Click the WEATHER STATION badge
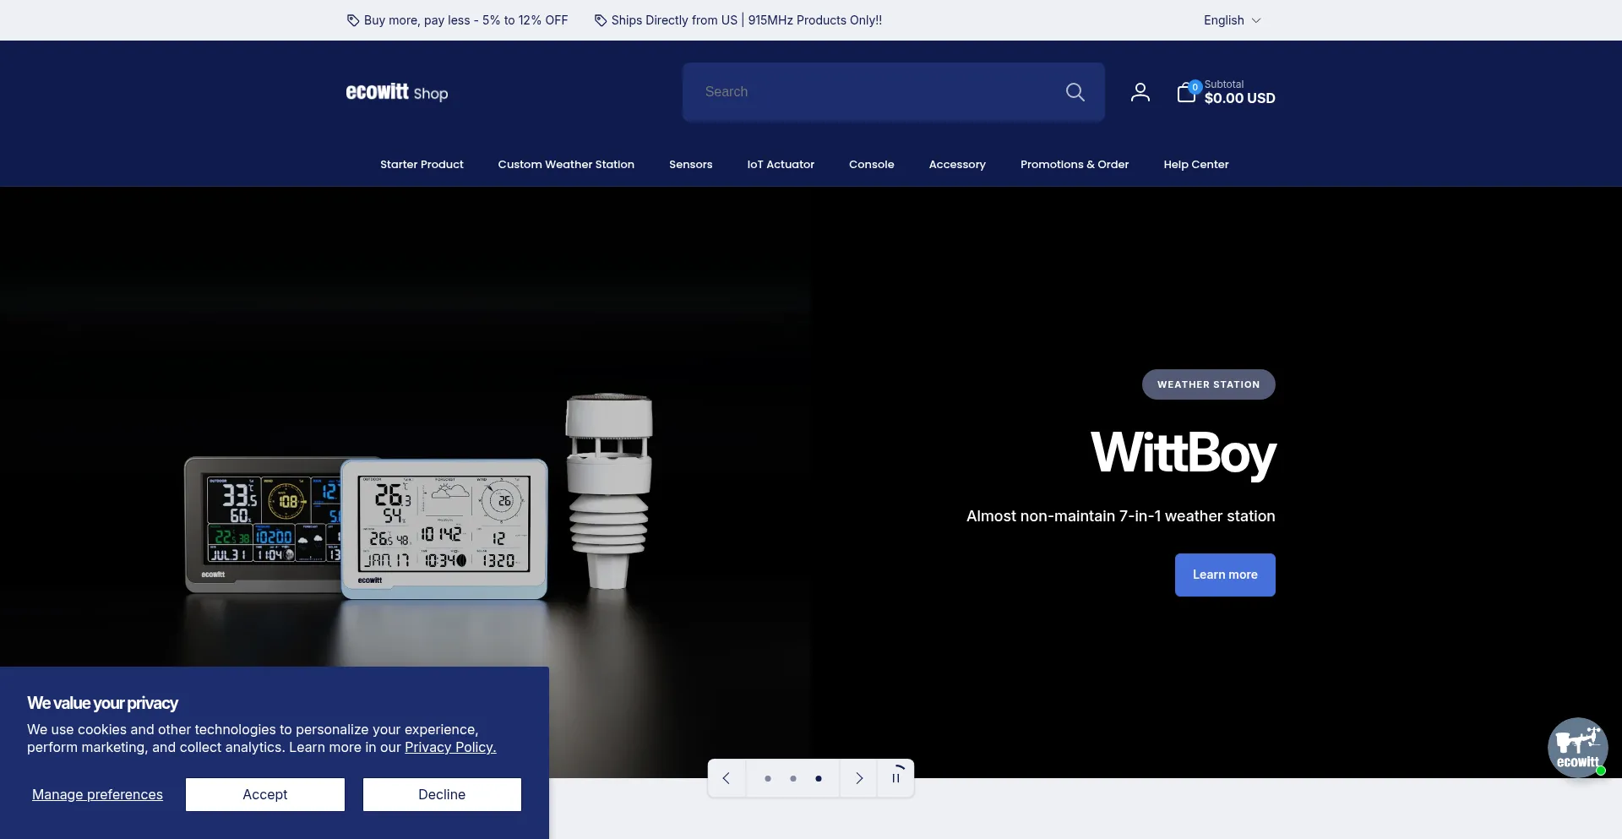This screenshot has width=1622, height=839. tap(1209, 384)
